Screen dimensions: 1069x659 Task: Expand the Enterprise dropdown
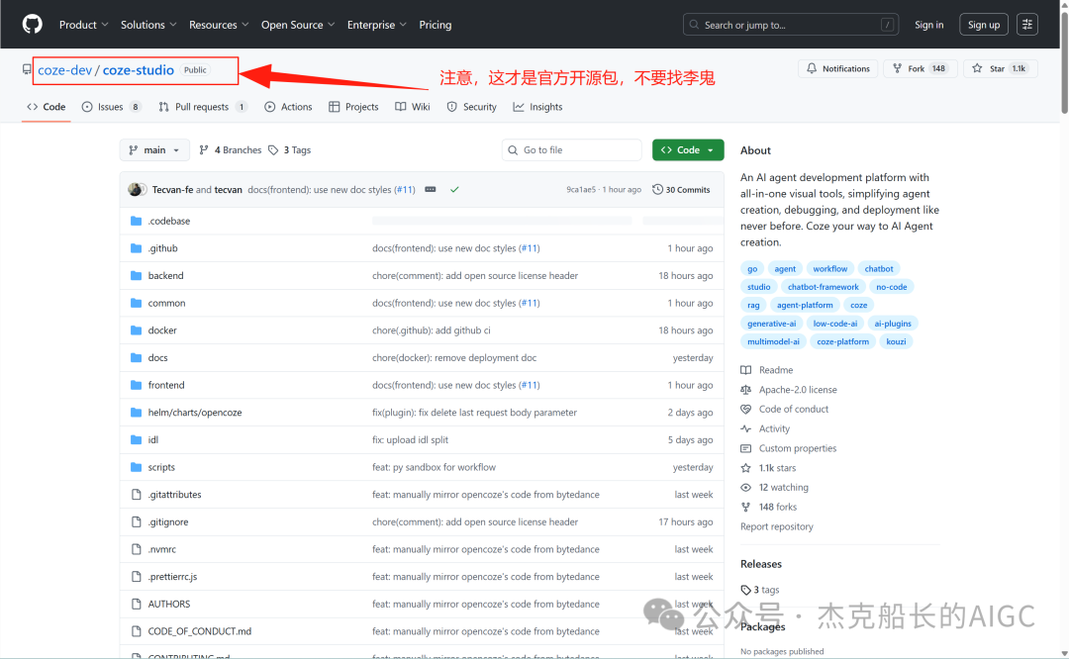(376, 25)
